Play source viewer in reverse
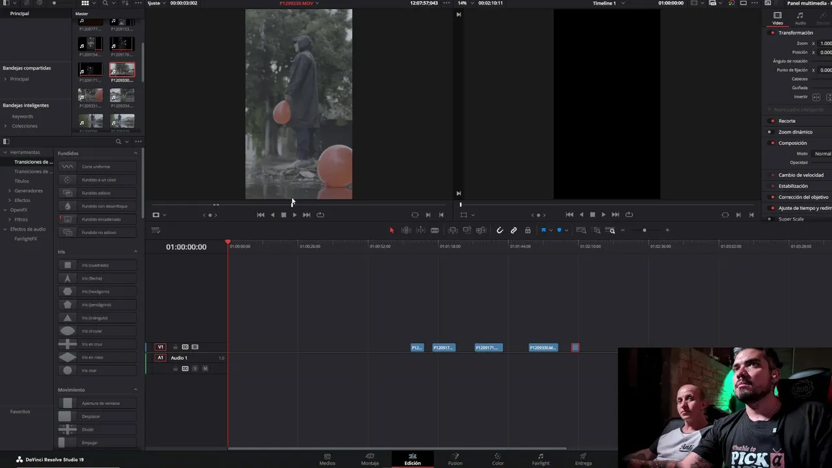Viewport: 832px width, 468px height. [x=272, y=214]
